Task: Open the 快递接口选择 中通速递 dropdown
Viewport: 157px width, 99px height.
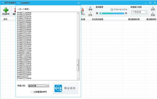Action: (139, 12)
